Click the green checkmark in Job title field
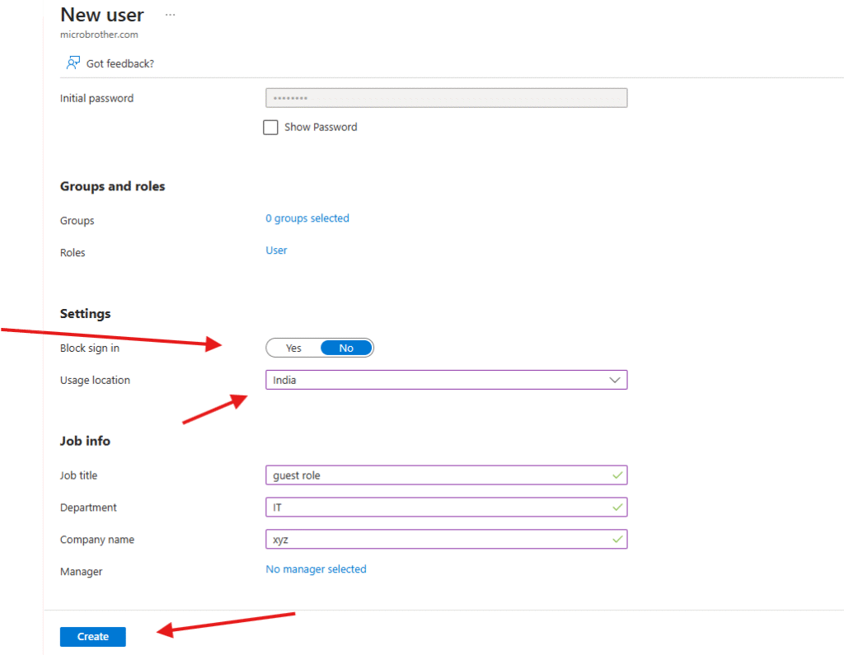Image resolution: width=844 pixels, height=655 pixels. tap(617, 475)
